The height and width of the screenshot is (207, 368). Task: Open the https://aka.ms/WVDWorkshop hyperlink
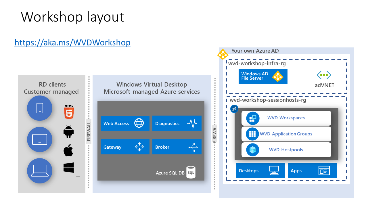coord(72,42)
